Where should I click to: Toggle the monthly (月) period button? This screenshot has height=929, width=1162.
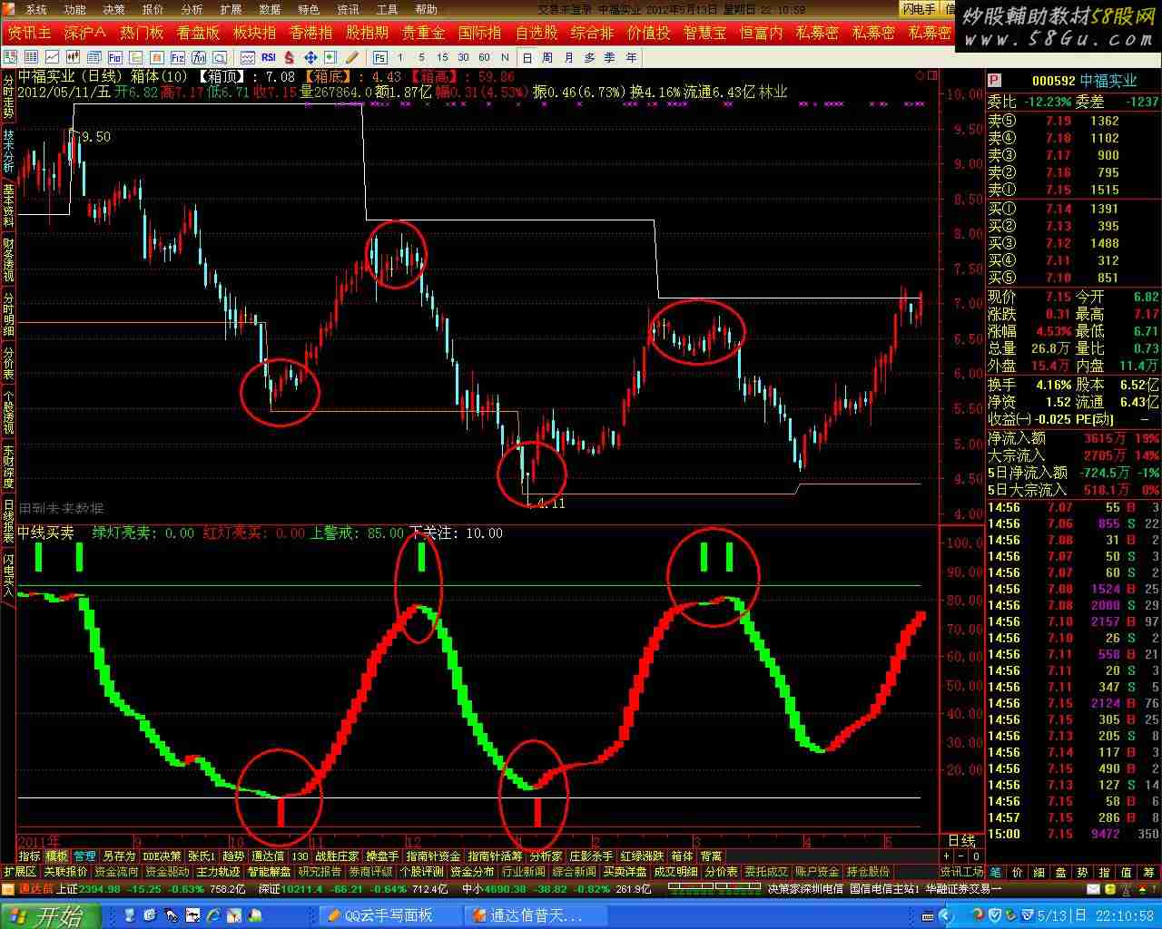click(568, 57)
